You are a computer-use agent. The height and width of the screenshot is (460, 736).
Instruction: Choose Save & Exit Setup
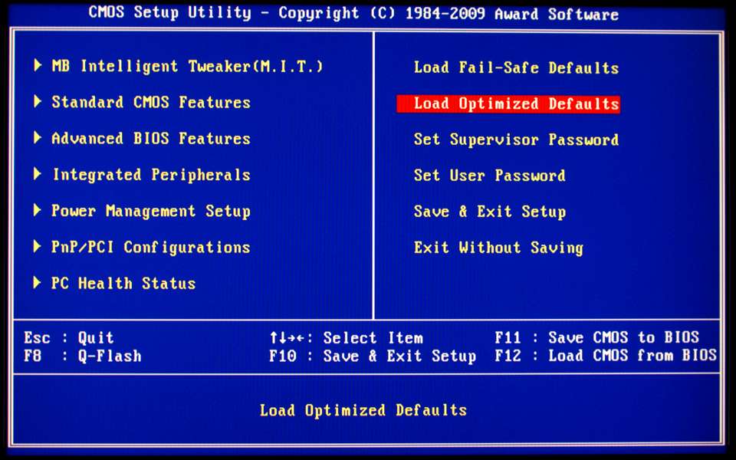490,212
